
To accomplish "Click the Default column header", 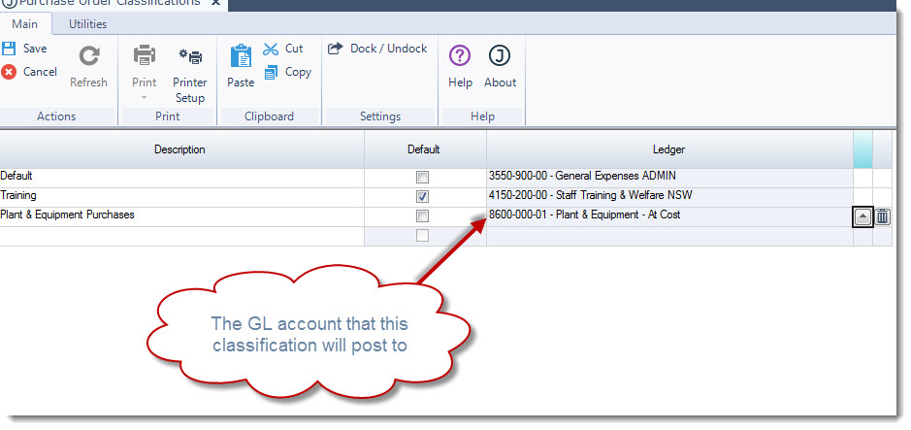I will point(424,149).
